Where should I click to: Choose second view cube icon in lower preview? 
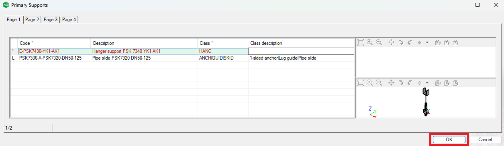coord(447,83)
